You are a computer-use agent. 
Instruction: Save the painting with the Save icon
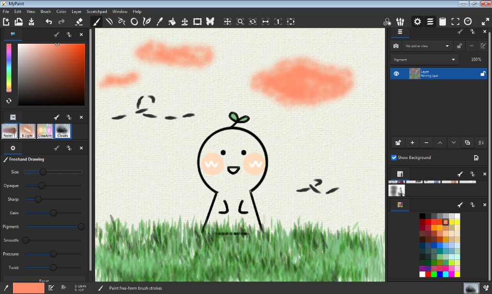31,22
